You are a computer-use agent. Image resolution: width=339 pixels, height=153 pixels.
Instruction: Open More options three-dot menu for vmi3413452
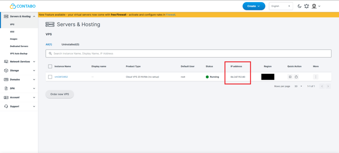pos(315,77)
